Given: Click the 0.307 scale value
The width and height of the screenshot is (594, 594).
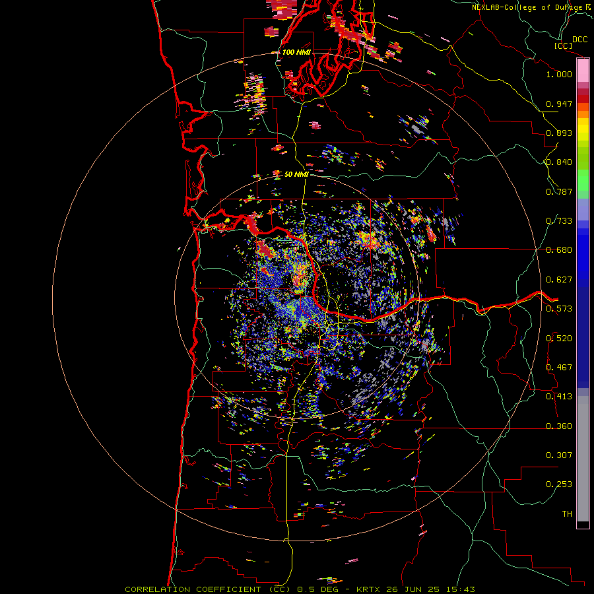Looking at the screenshot, I should click(559, 455).
